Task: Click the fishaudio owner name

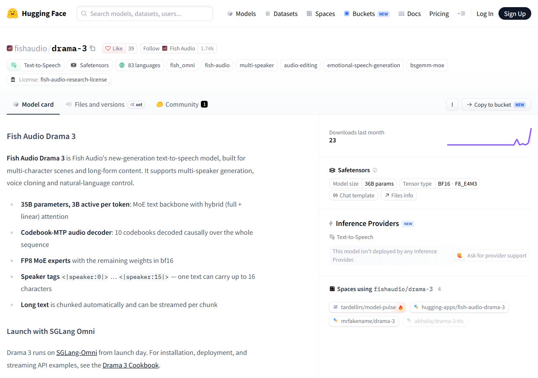Action: click(31, 48)
